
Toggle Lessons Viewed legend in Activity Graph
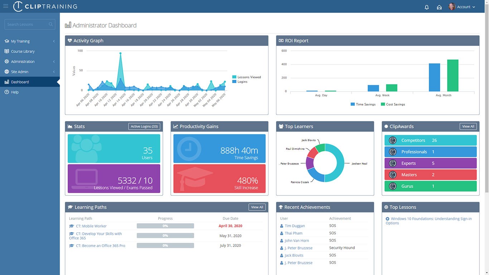(247, 77)
